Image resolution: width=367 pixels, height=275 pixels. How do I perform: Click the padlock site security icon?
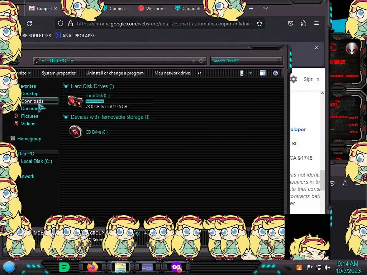pyautogui.click(x=71, y=23)
